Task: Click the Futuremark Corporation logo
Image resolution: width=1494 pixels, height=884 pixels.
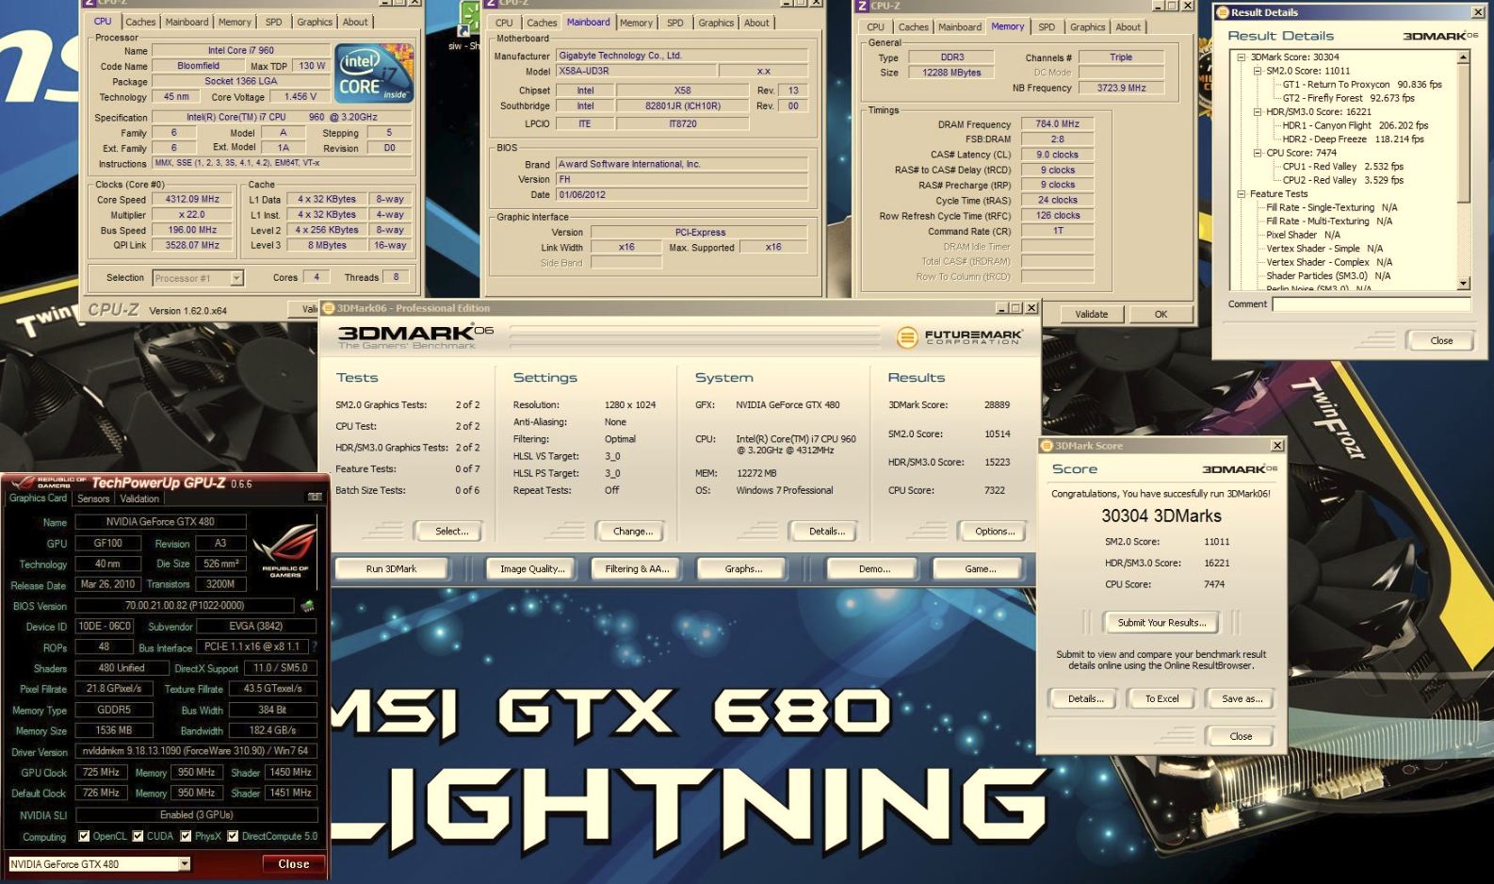Action: [x=960, y=336]
